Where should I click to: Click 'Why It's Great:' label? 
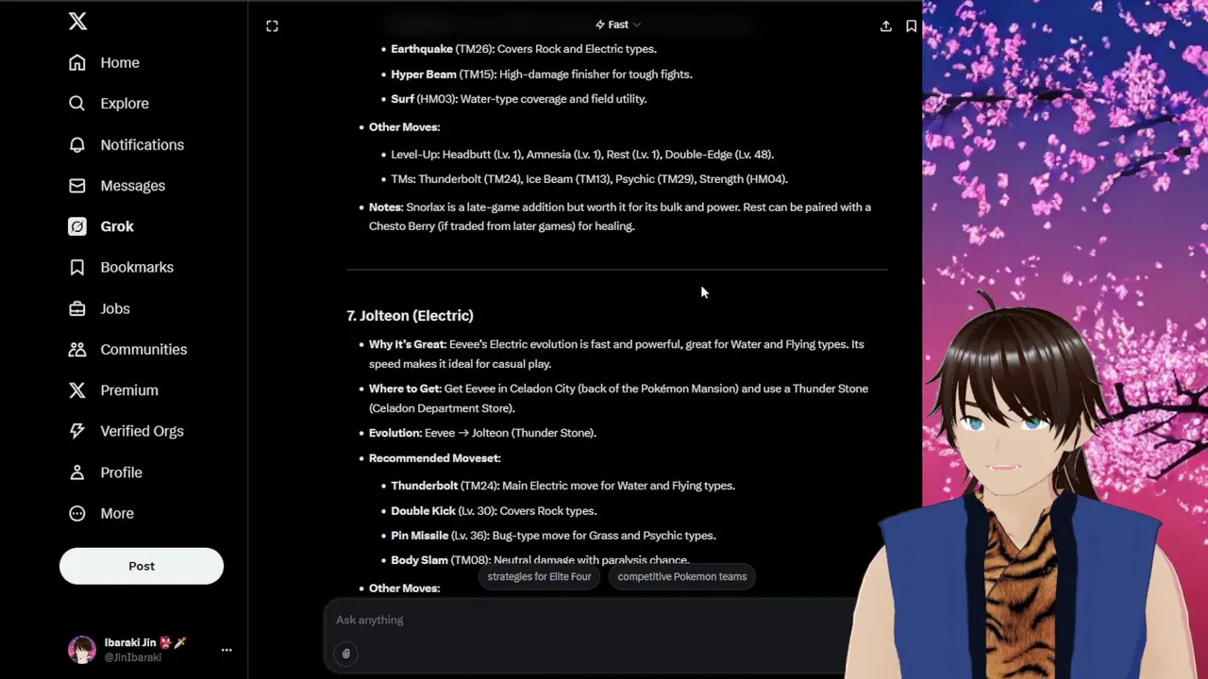tap(408, 344)
